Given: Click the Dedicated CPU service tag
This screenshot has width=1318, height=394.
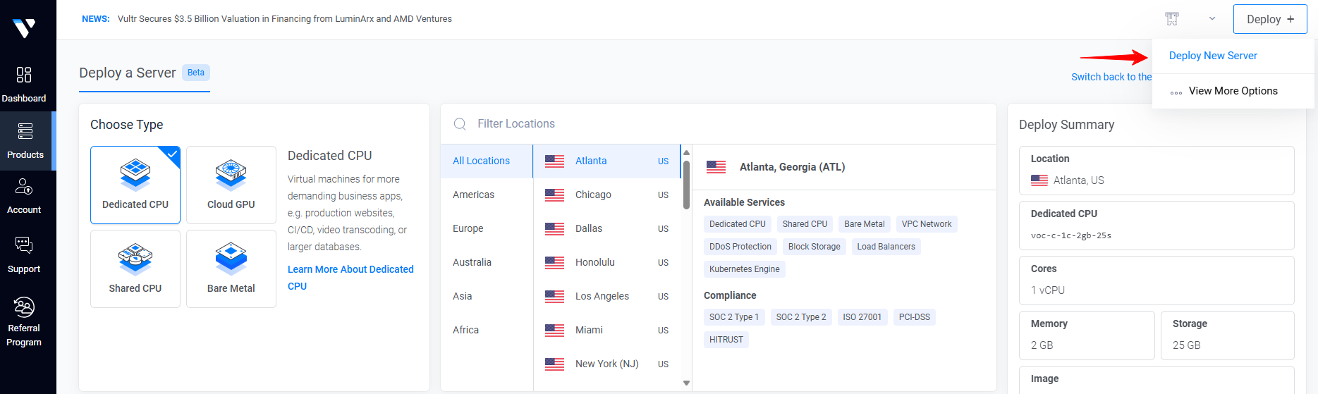Looking at the screenshot, I should tap(738, 224).
